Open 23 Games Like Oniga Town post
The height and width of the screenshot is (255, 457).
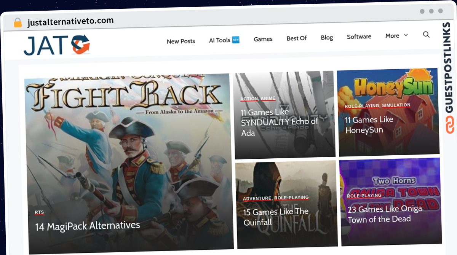[385, 214]
